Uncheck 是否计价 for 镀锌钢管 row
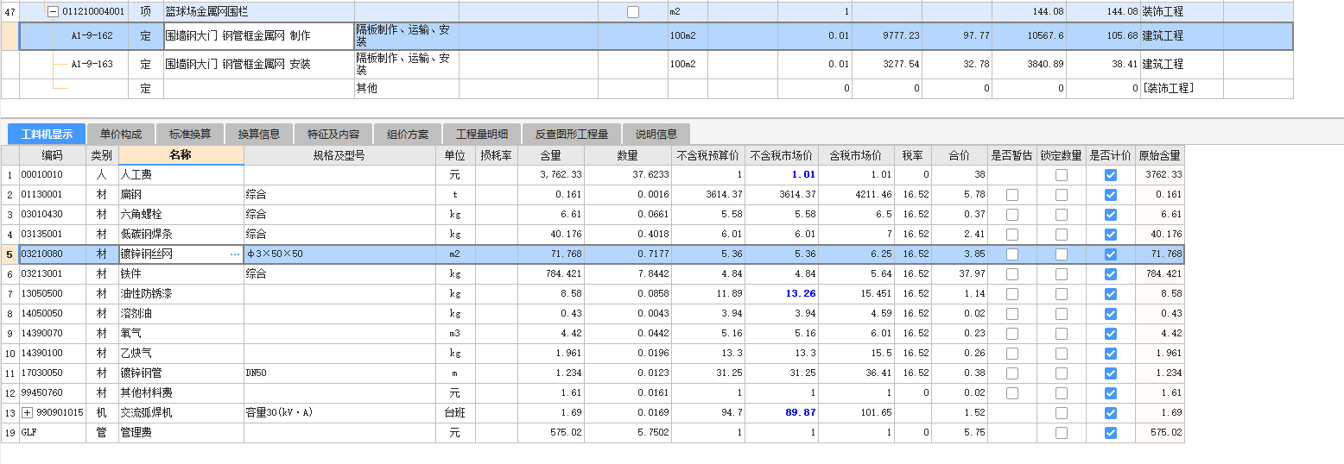This screenshot has height=464, width=1344. pyautogui.click(x=1111, y=373)
